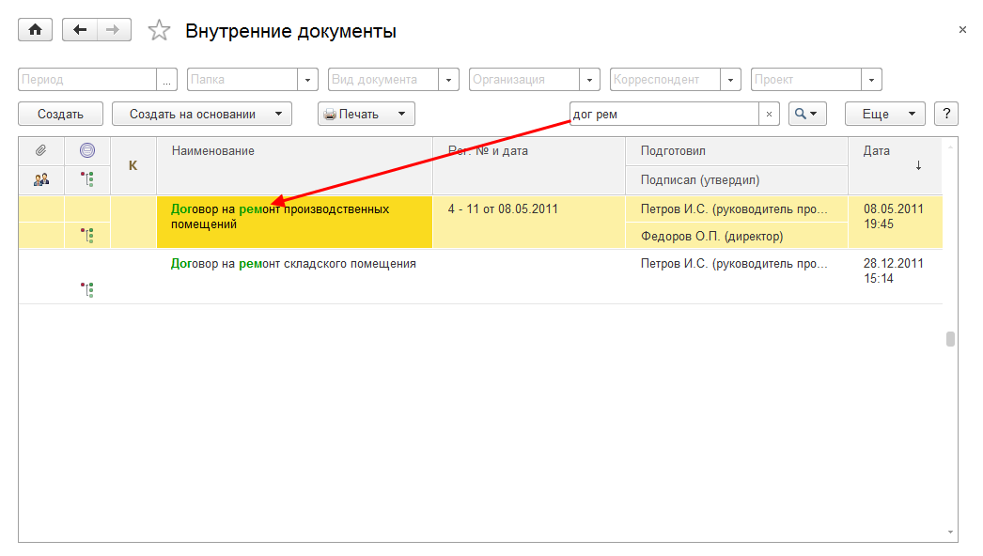Open the Печать menu
Screen dimensions: 983x556
point(366,115)
